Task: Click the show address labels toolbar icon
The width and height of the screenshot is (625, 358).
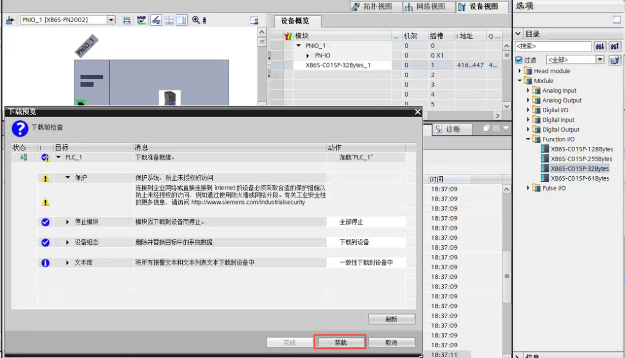Action: 127,20
